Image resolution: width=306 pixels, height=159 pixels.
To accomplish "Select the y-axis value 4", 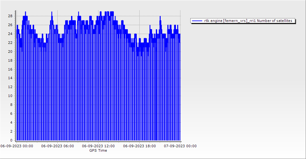I will [11, 122].
